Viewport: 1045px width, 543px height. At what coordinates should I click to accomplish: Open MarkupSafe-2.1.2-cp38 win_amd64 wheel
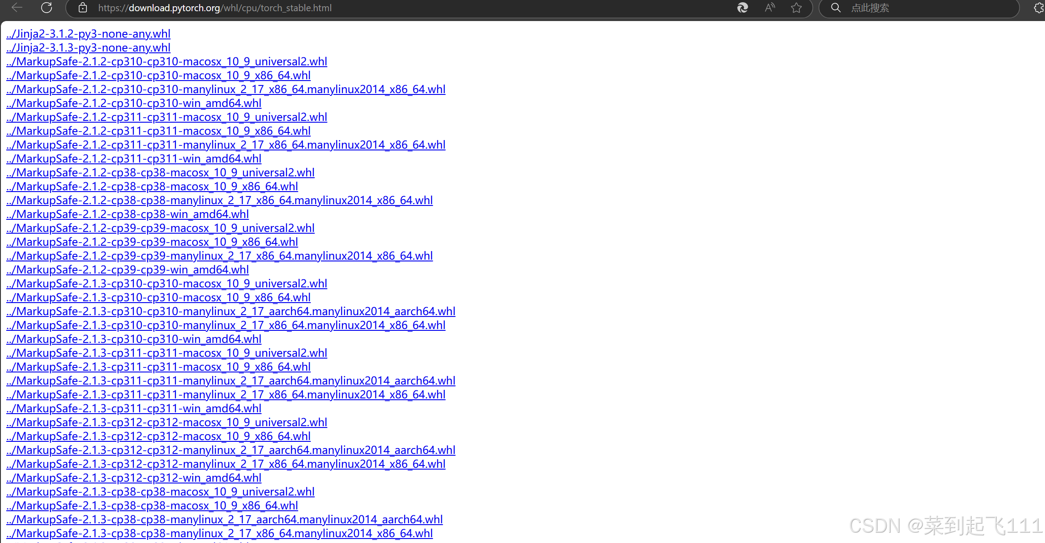[x=128, y=214]
